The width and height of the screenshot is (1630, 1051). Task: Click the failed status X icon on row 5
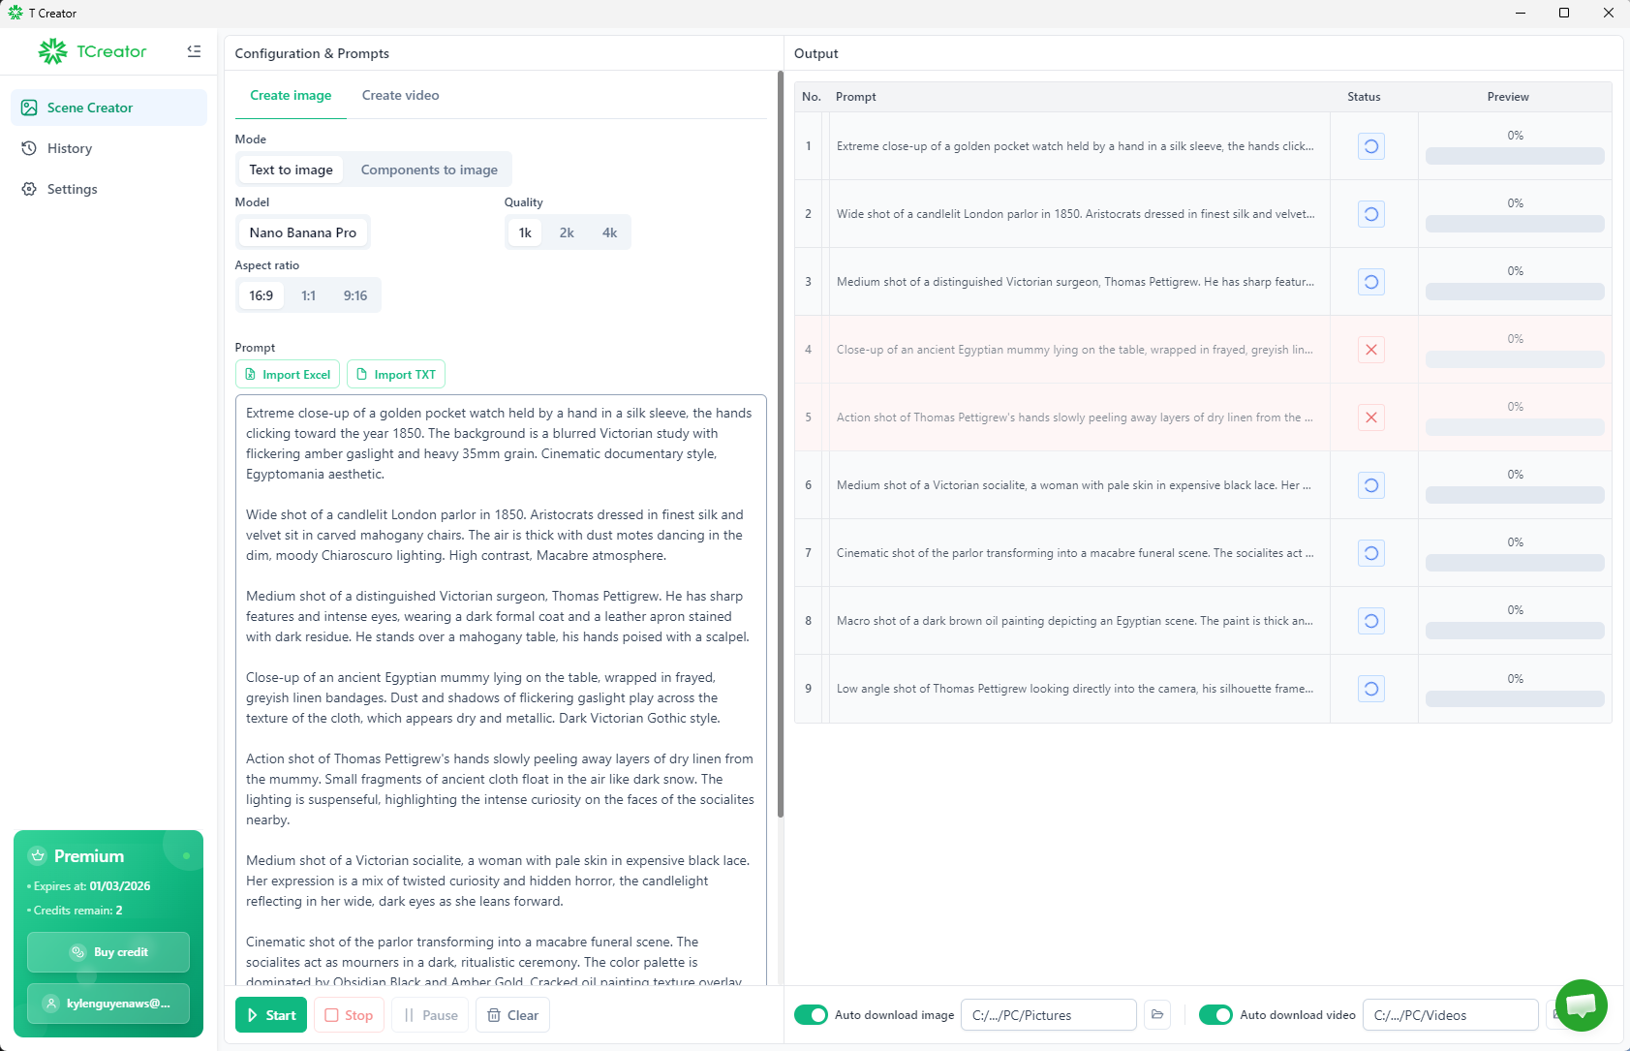(x=1370, y=417)
